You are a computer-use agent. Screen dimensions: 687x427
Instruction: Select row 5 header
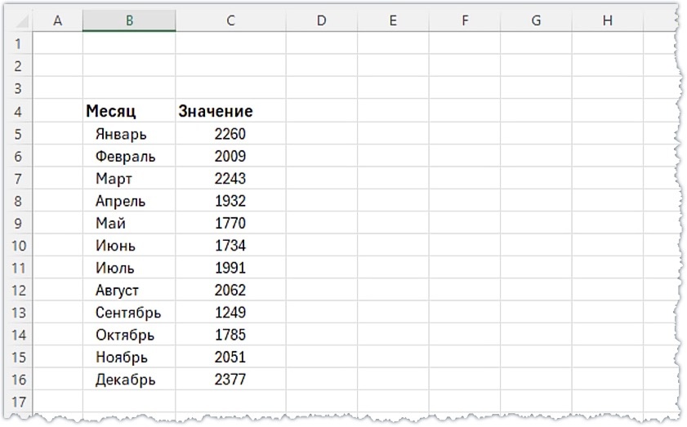coord(18,133)
